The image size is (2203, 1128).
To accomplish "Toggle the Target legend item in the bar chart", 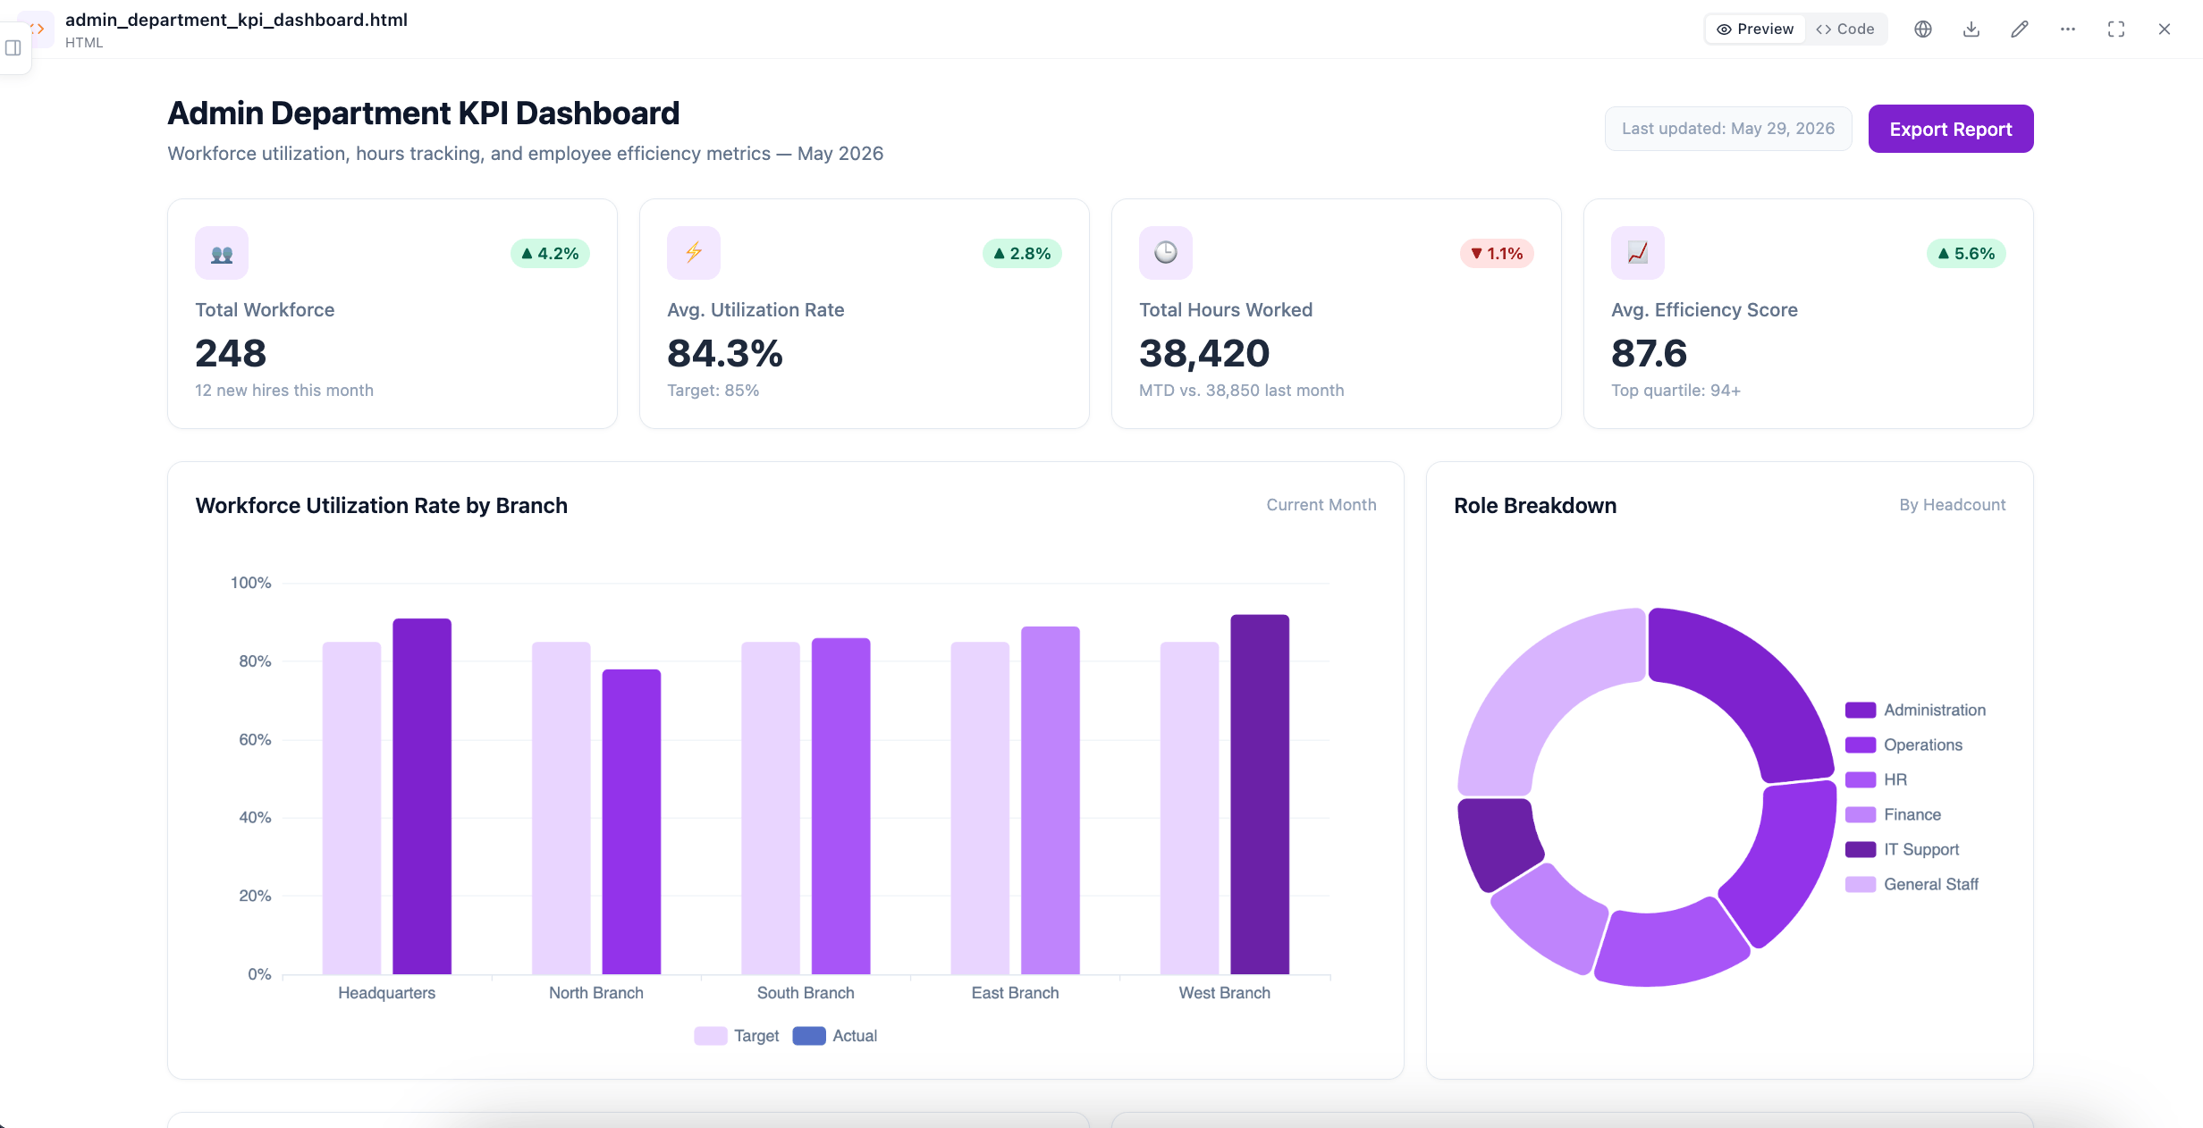I will pyautogui.click(x=737, y=1036).
